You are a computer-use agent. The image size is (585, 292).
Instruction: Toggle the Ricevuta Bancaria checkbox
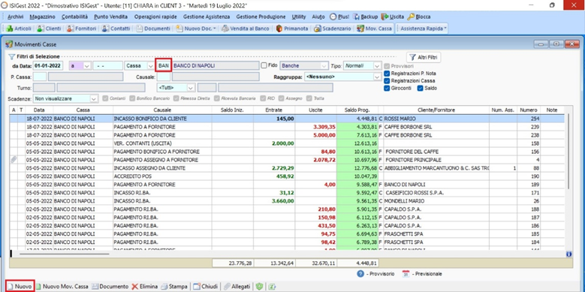coord(217,98)
